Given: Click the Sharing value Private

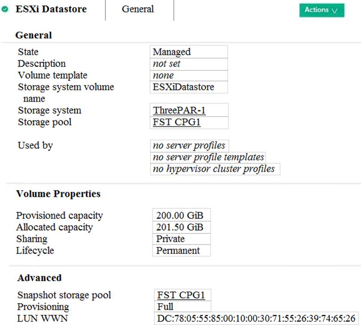Looking at the screenshot, I should [170, 239].
